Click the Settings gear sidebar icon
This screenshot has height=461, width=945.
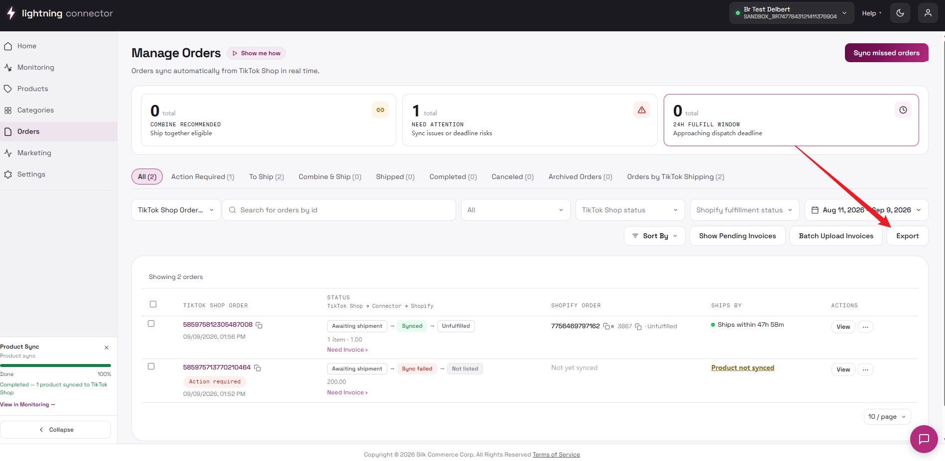8,175
